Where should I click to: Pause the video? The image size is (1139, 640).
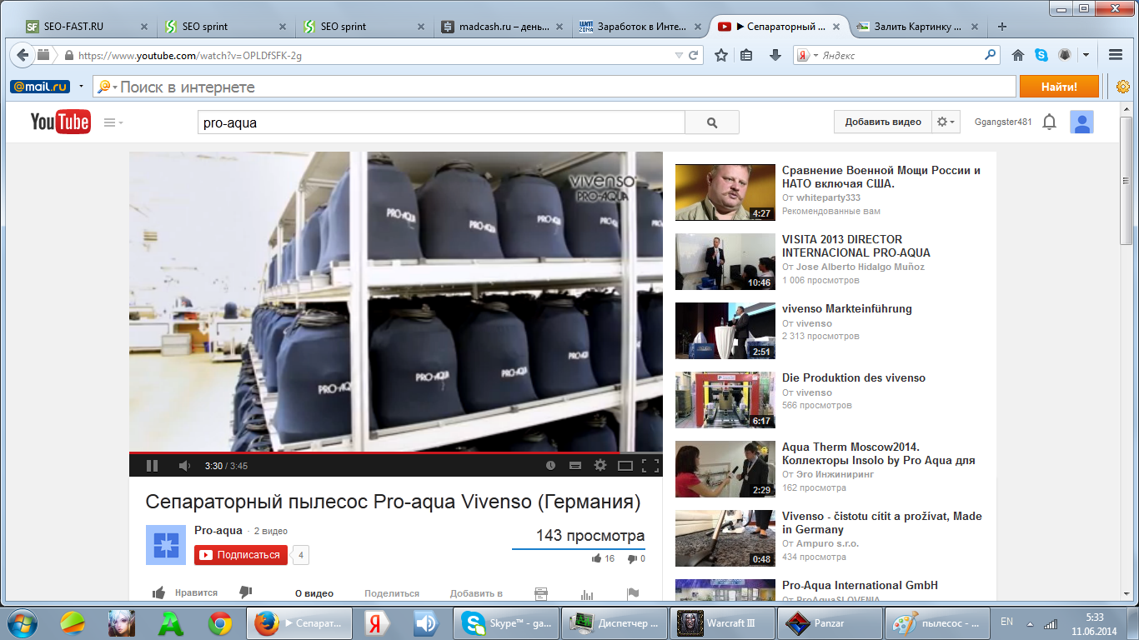point(152,466)
